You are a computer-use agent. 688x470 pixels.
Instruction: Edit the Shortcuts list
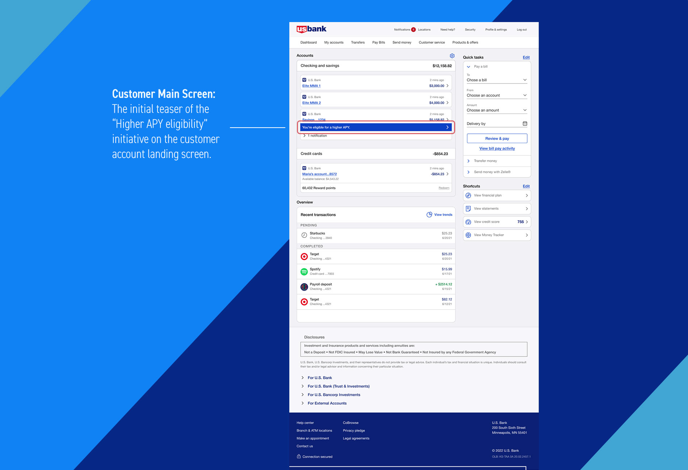526,187
